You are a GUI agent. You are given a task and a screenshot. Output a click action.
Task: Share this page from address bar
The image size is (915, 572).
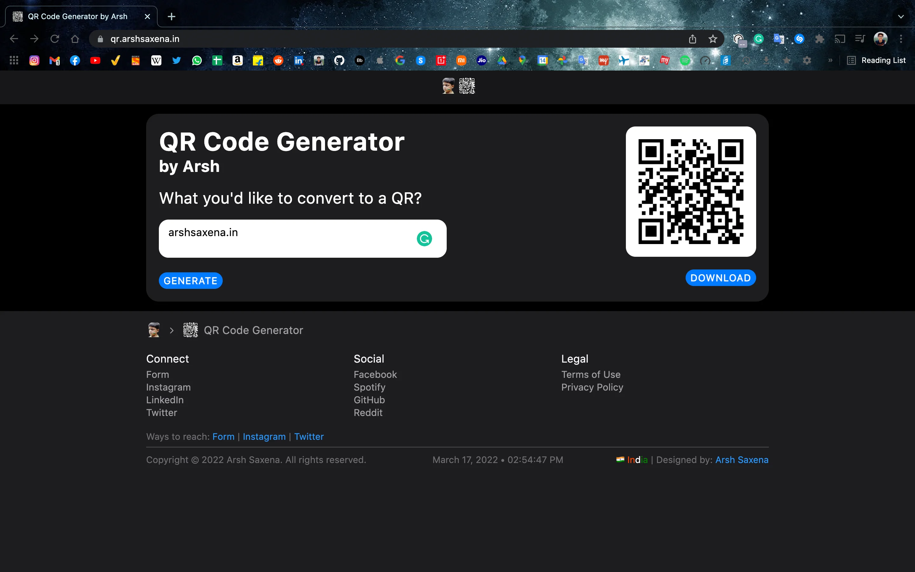click(692, 39)
